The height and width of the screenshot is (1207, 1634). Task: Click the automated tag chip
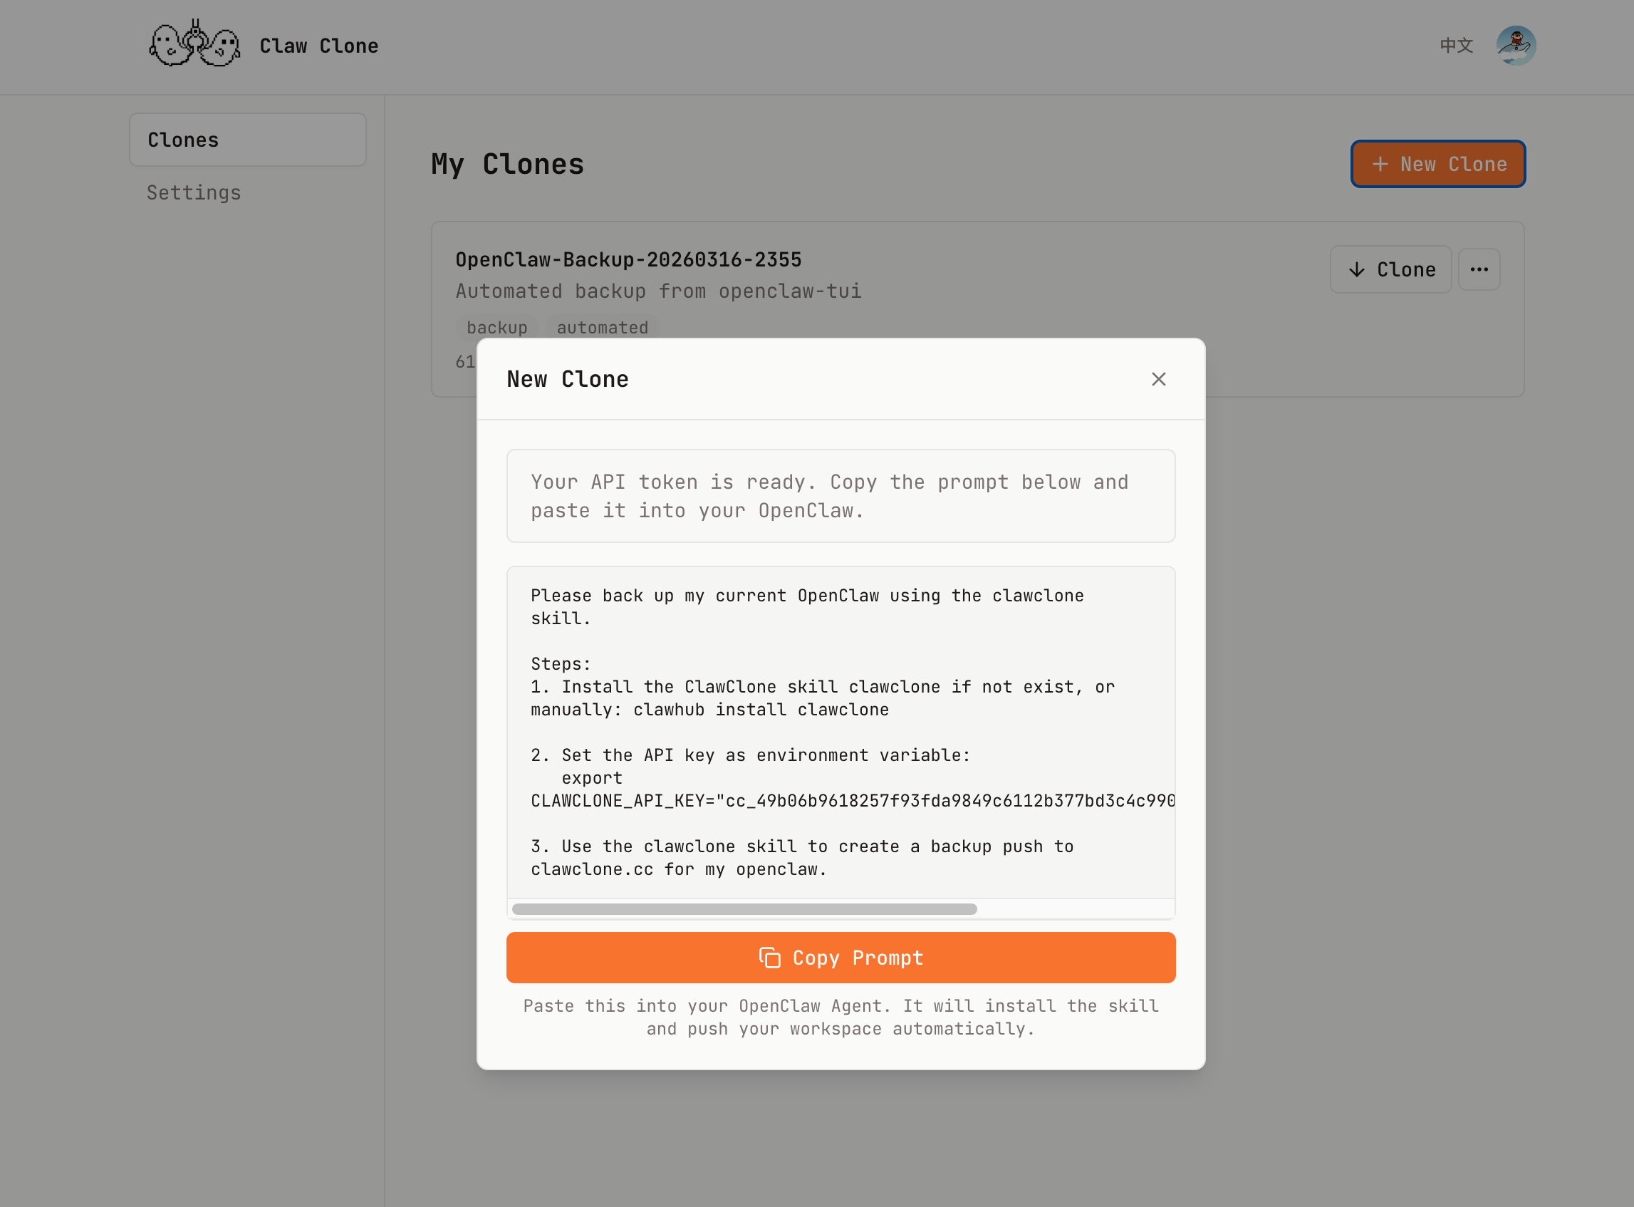(602, 327)
